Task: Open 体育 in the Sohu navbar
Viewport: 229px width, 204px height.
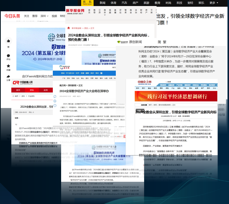Action: pos(114,3)
